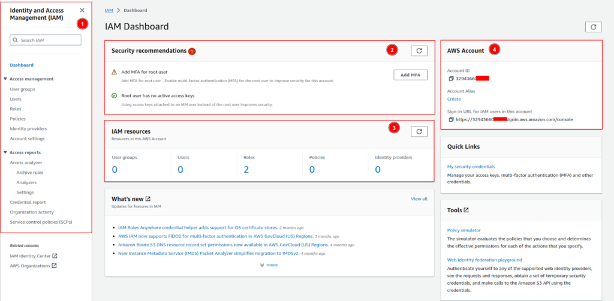Open User groups in the sidebar

pos(22,89)
